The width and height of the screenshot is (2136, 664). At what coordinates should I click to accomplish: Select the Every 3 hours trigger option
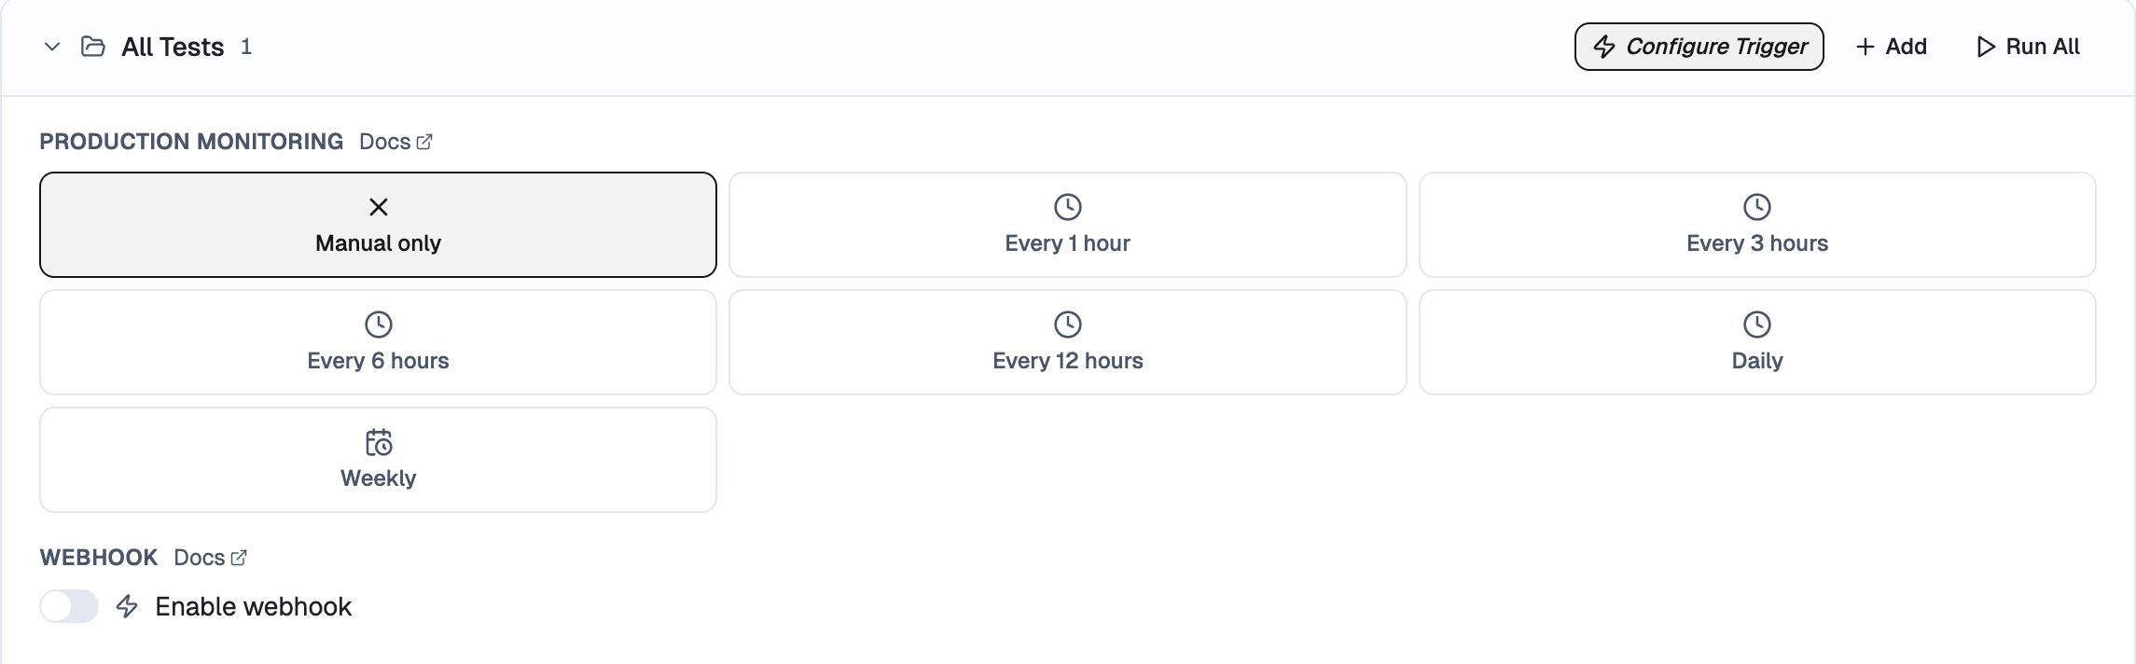(1756, 224)
